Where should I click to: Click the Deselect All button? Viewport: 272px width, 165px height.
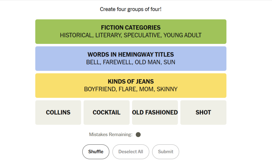pyautogui.click(x=131, y=152)
